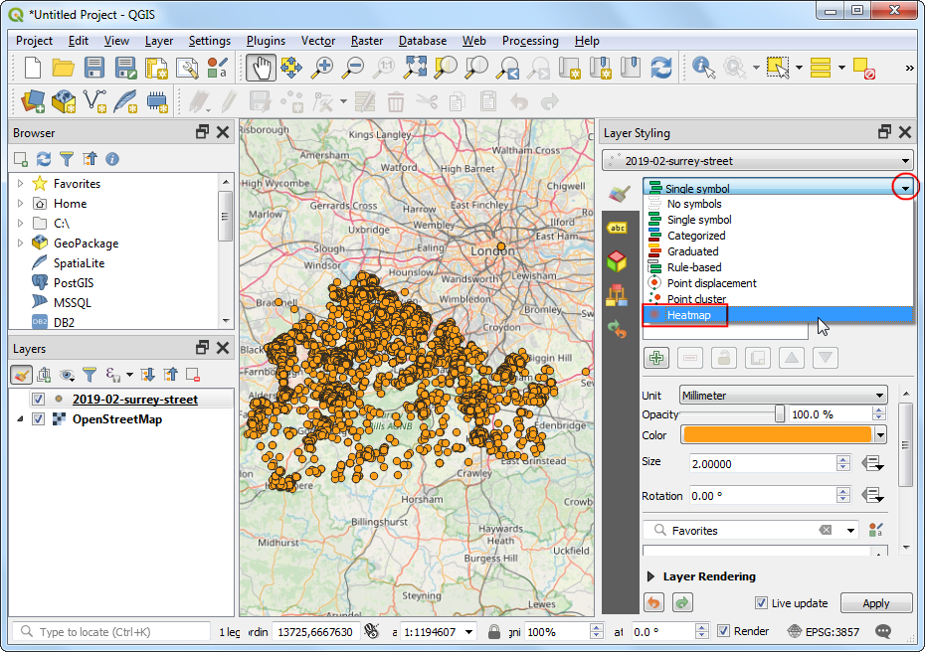Screen dimensions: 925x652
Task: Select the Pan Map hand tool
Action: click(x=261, y=68)
